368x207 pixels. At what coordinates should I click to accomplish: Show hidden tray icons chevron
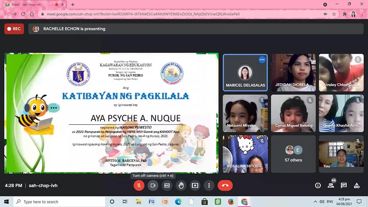[x=315, y=202]
